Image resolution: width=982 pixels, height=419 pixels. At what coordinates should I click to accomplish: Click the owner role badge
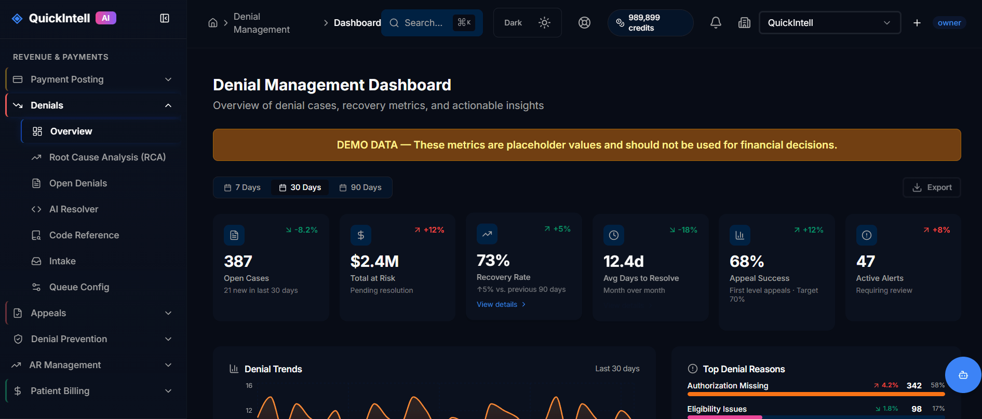point(949,23)
